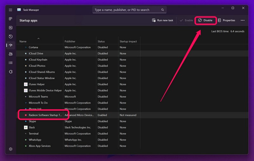Select the iTunes Helper entry

[x=37, y=84]
